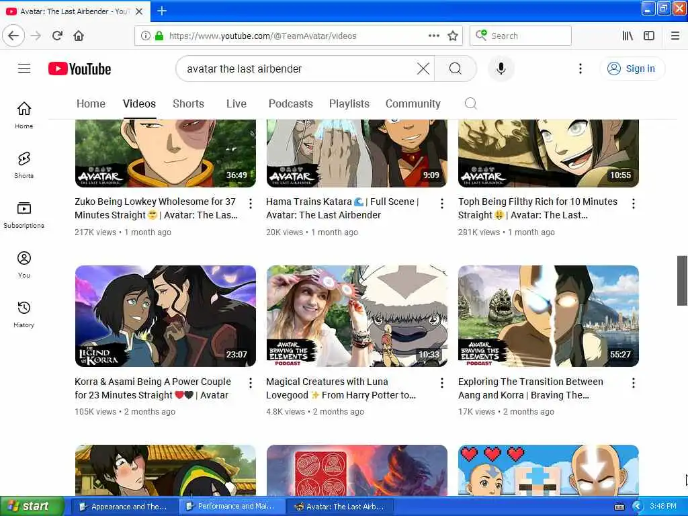The width and height of the screenshot is (688, 516).
Task: Reload the current page
Action: click(x=57, y=36)
